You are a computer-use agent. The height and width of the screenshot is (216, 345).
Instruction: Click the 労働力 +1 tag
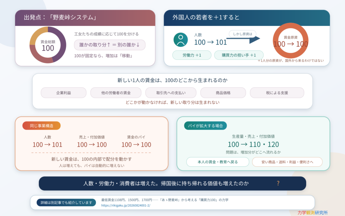point(192,55)
